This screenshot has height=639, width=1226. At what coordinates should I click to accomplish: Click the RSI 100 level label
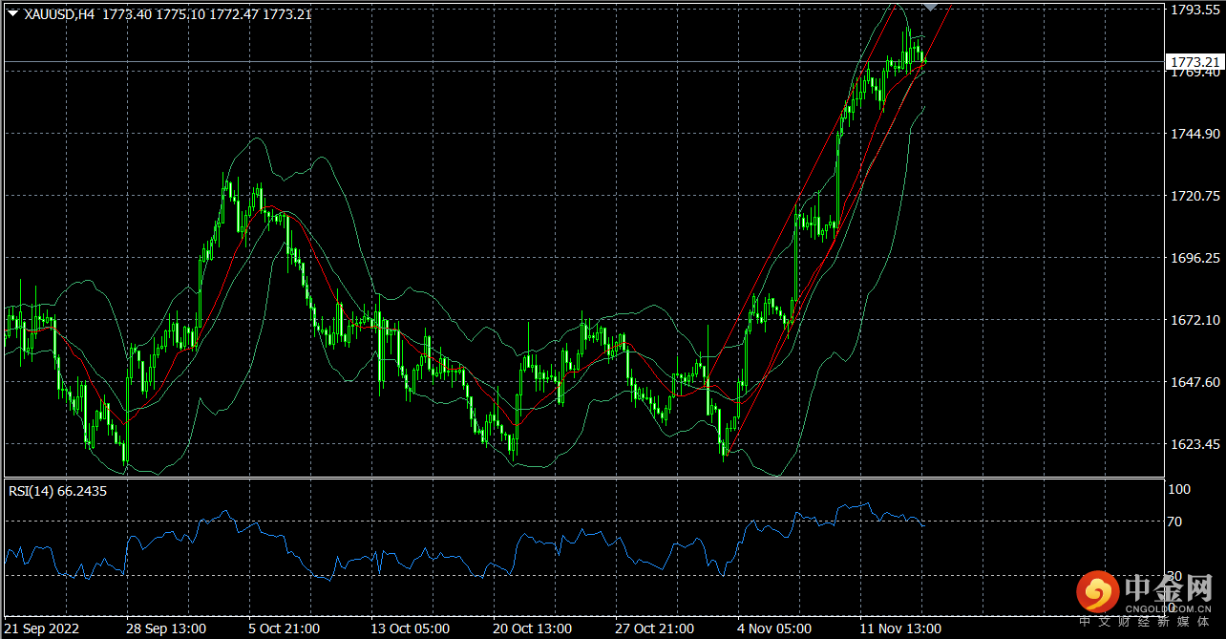[1181, 489]
